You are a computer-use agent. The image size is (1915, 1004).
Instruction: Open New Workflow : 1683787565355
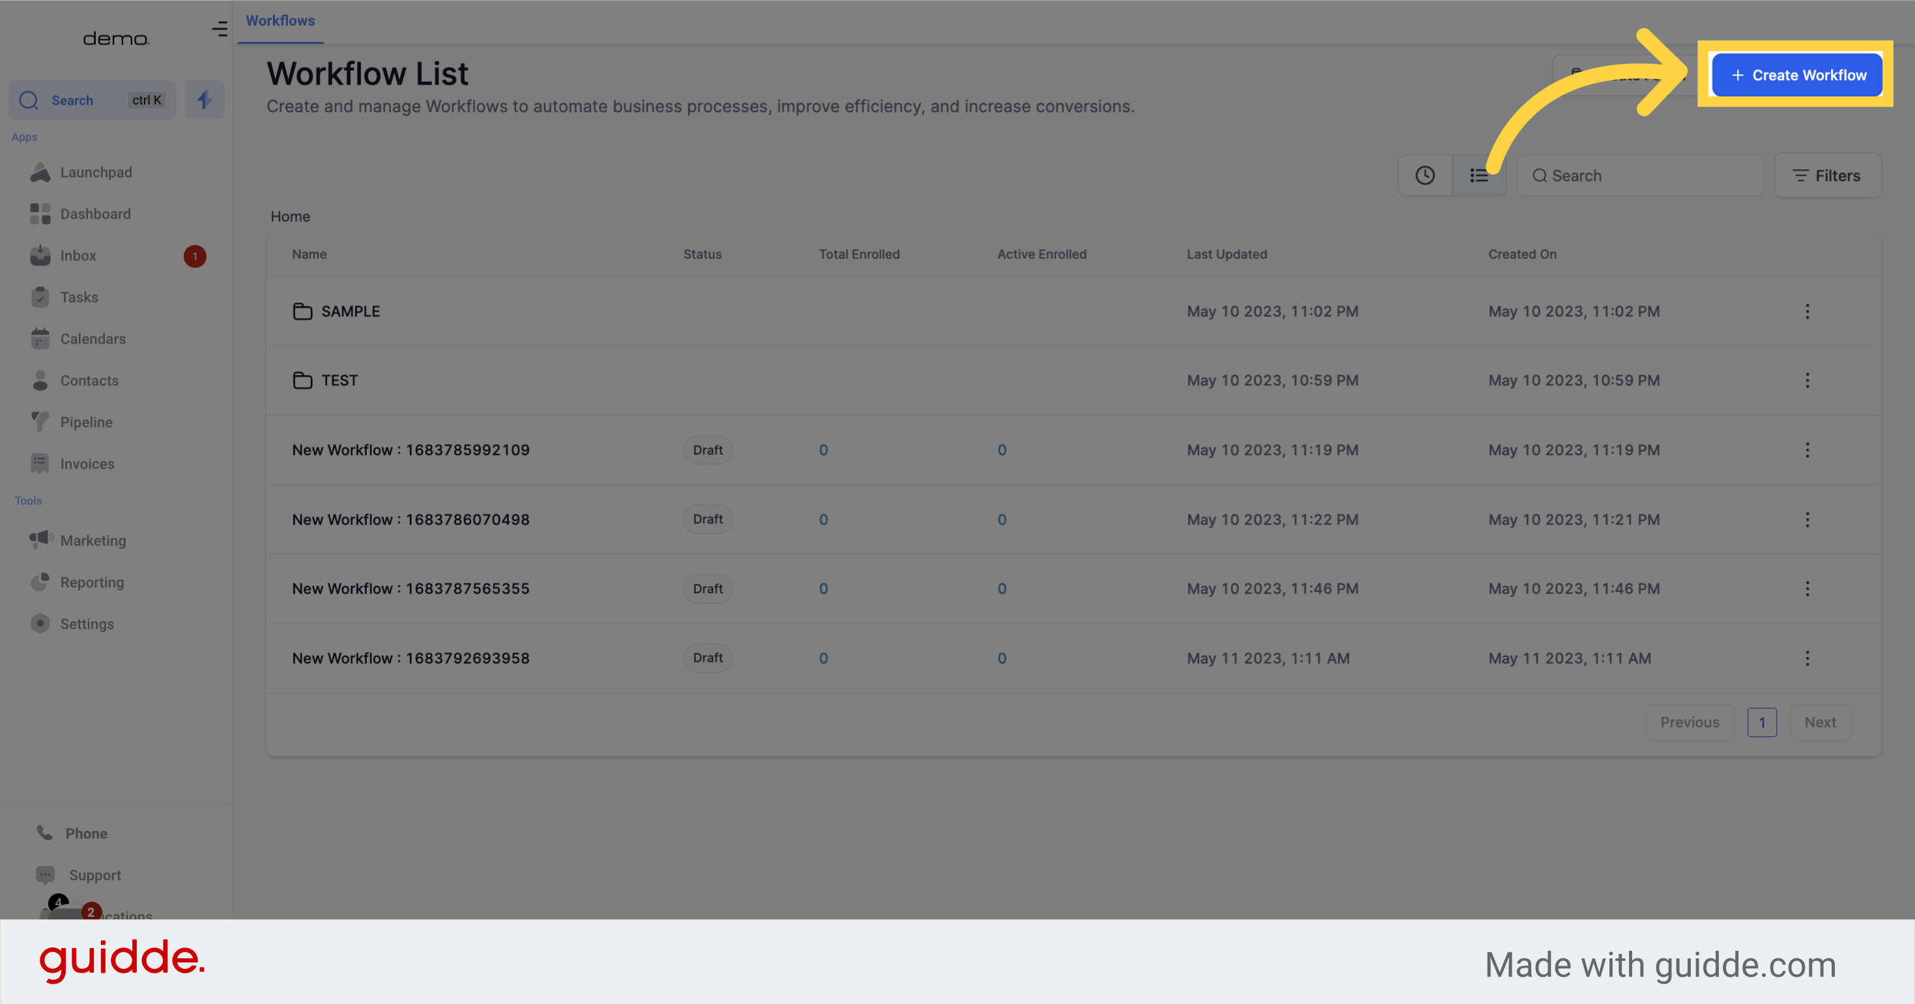coord(410,588)
